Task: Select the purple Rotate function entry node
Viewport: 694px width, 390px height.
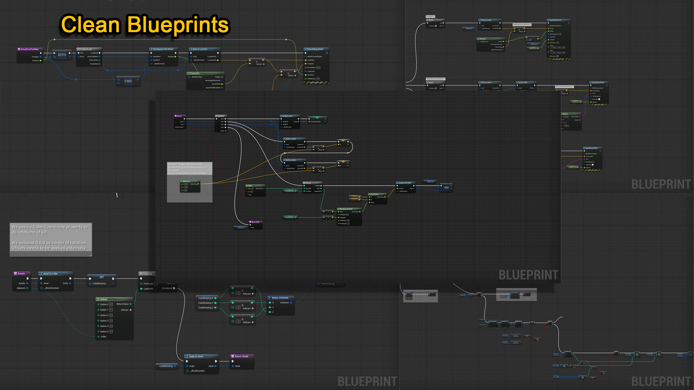Action: pos(21,273)
